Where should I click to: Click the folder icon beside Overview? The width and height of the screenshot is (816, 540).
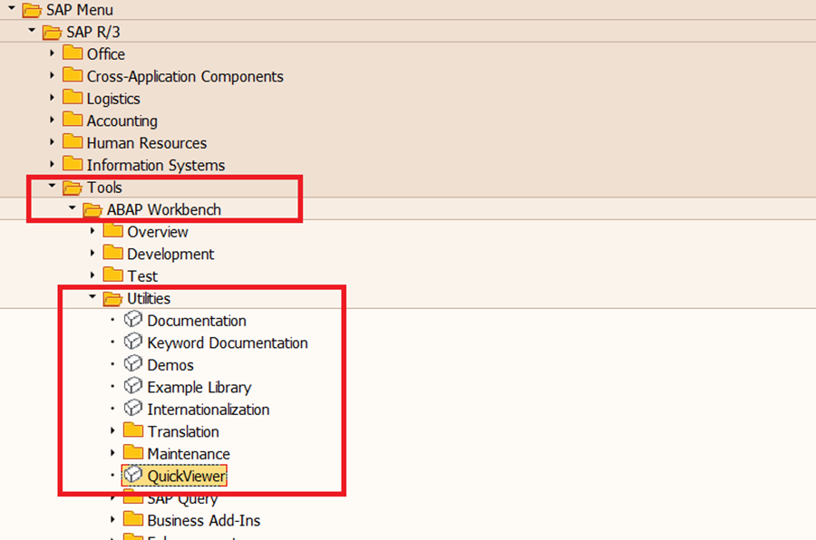tap(113, 230)
